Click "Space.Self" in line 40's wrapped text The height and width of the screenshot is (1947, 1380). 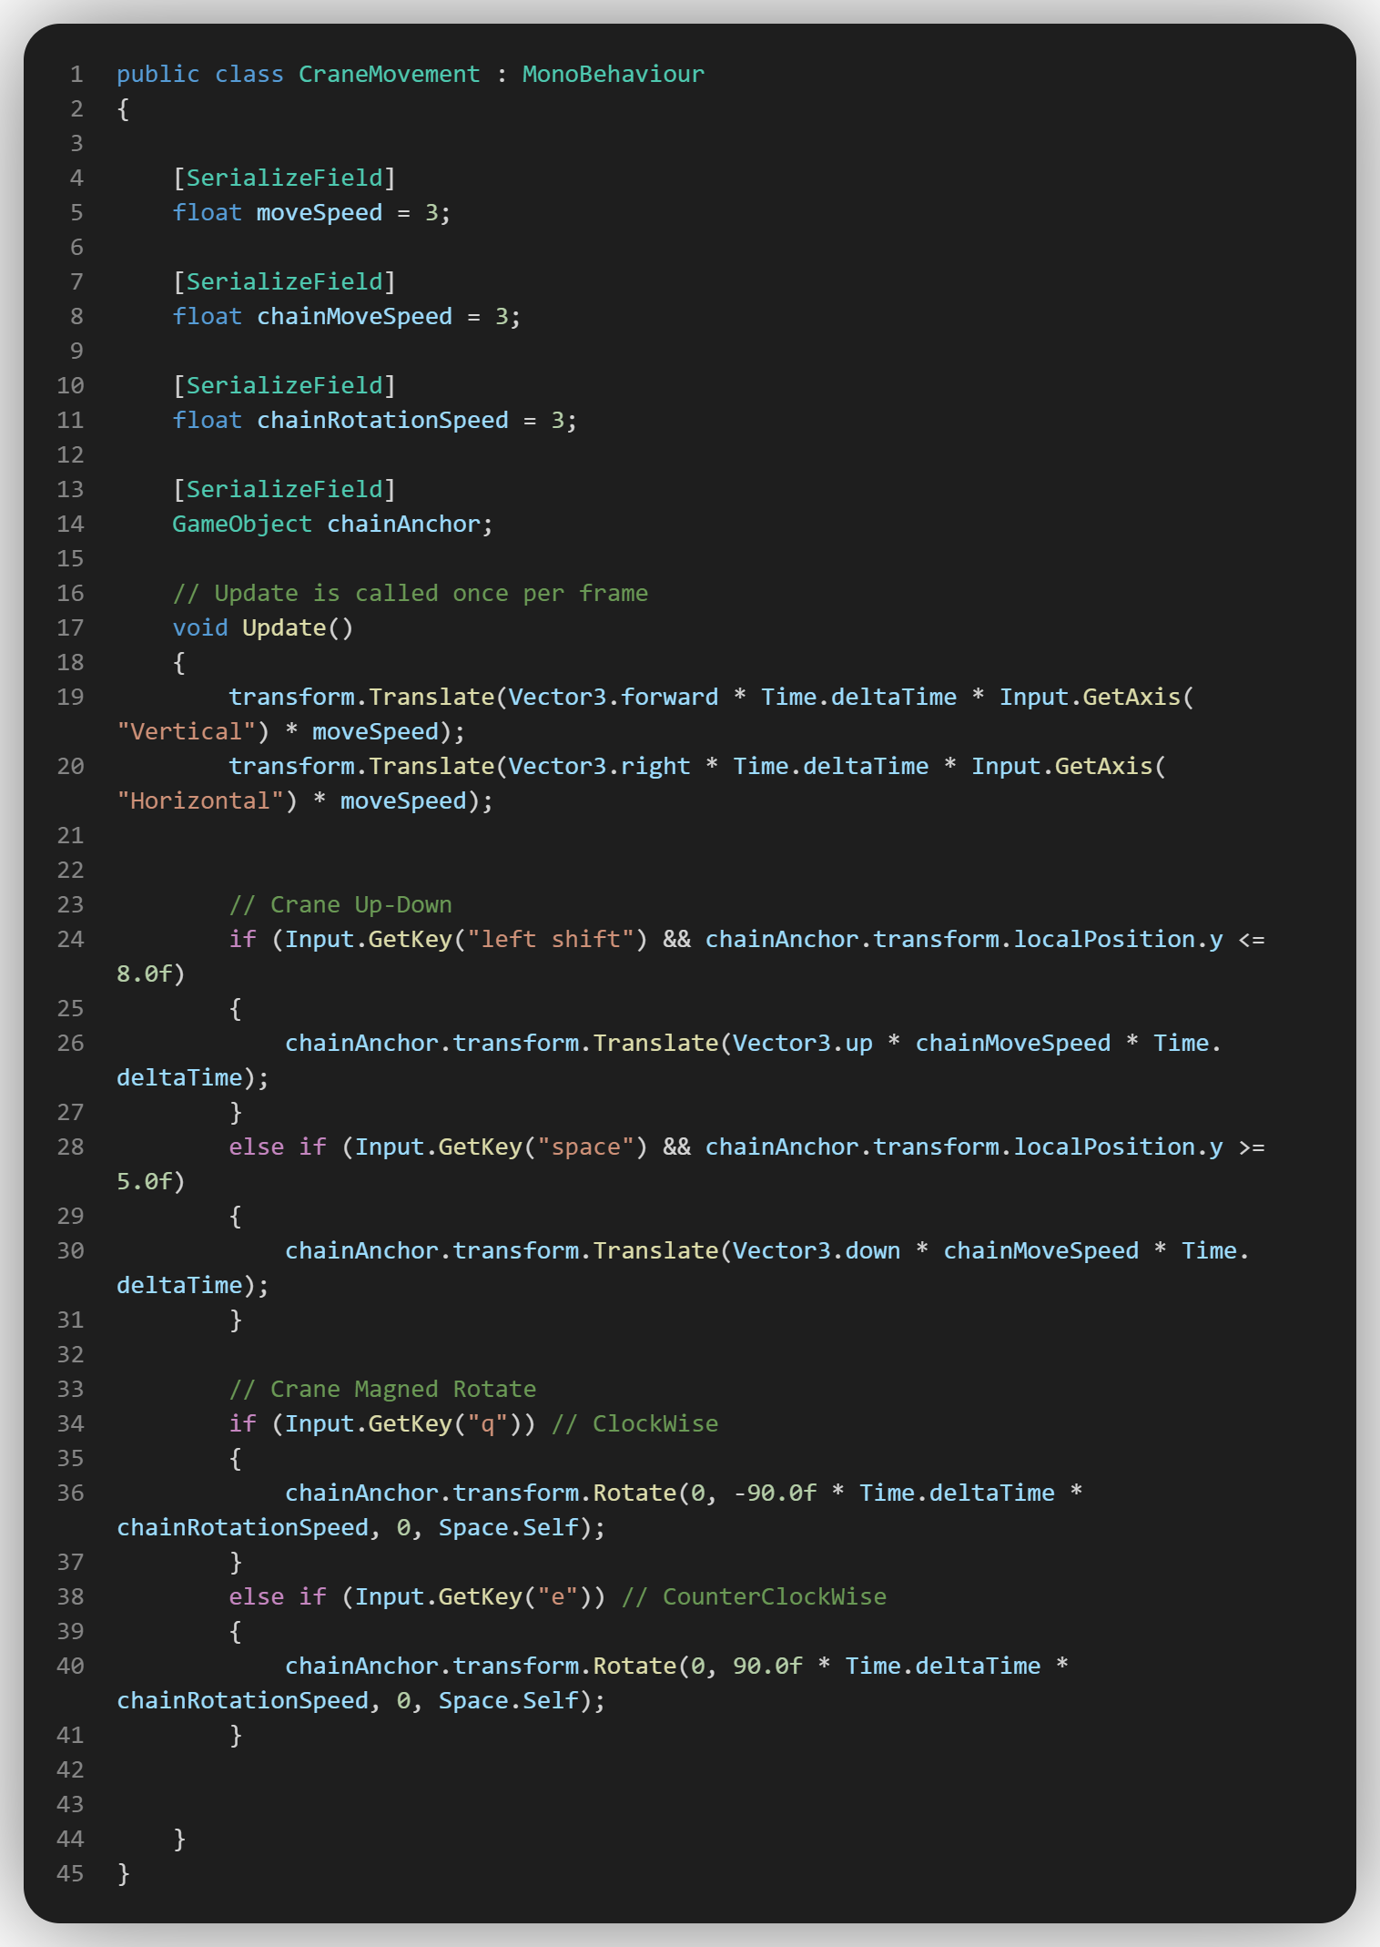point(509,1700)
